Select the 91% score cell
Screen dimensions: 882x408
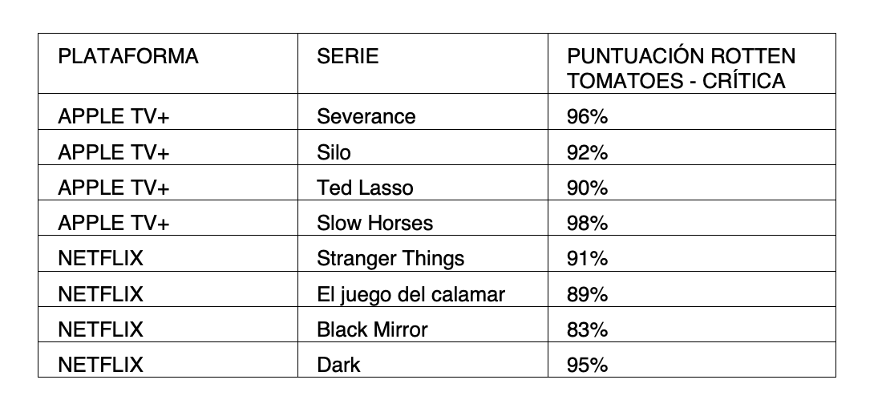692,254
